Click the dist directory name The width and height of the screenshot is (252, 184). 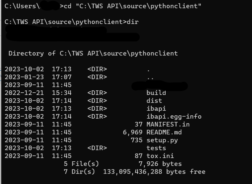(x=154, y=101)
